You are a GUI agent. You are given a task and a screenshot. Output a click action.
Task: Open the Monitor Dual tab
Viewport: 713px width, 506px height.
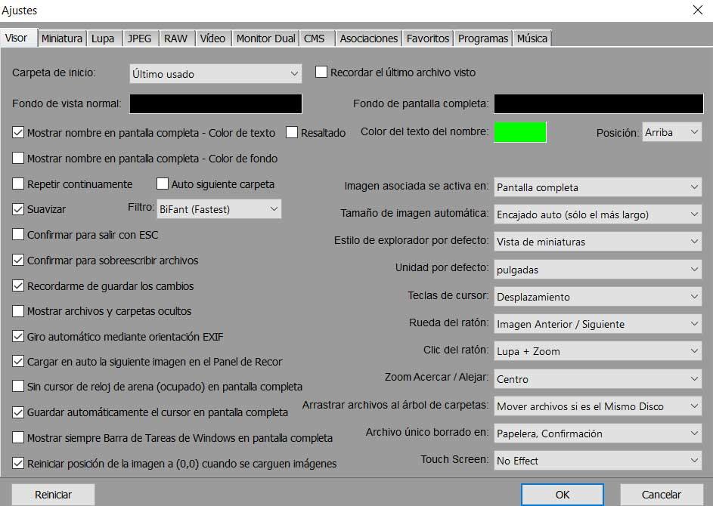tap(265, 39)
